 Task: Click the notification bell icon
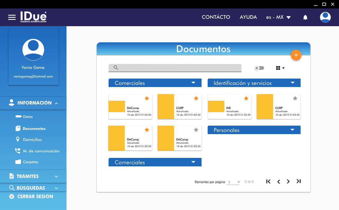pyautogui.click(x=305, y=17)
